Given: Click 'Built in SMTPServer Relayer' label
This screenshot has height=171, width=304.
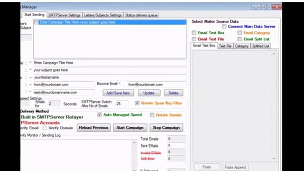Looking at the screenshot, I should point(52,117).
